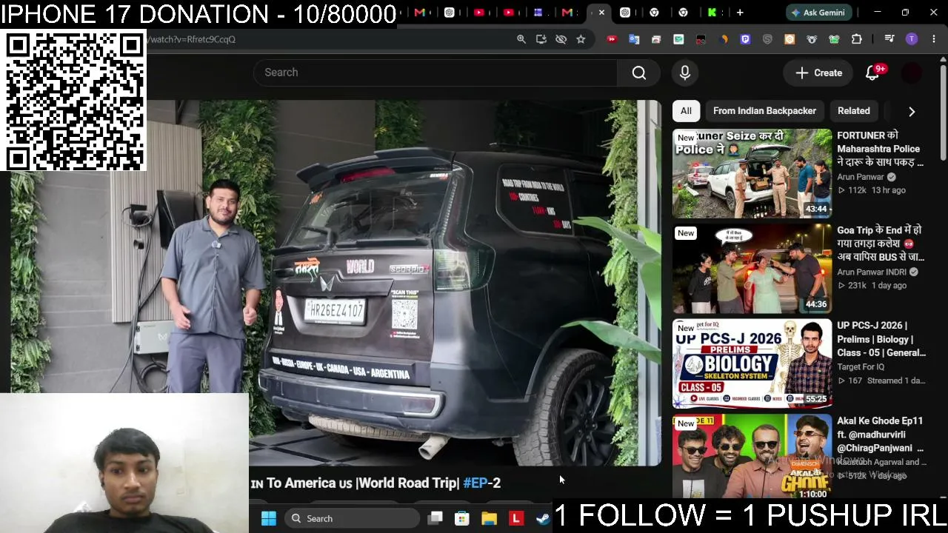Open File Explorer from the taskbar

[x=489, y=518]
